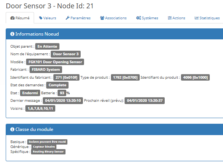This screenshot has width=223, height=165.
Task: Click the battery 93 percent badge
Action: pyautogui.click(x=62, y=93)
